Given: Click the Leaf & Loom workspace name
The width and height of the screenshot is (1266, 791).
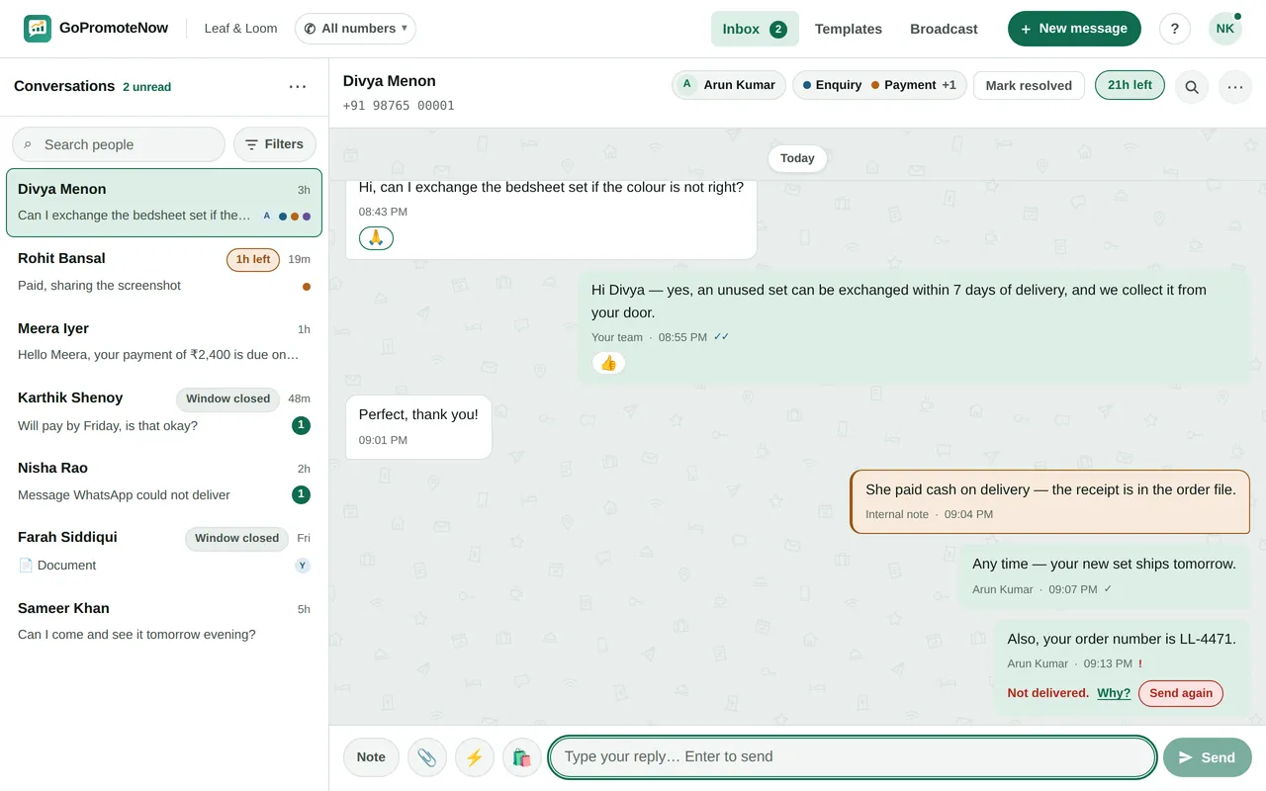Looking at the screenshot, I should [240, 29].
